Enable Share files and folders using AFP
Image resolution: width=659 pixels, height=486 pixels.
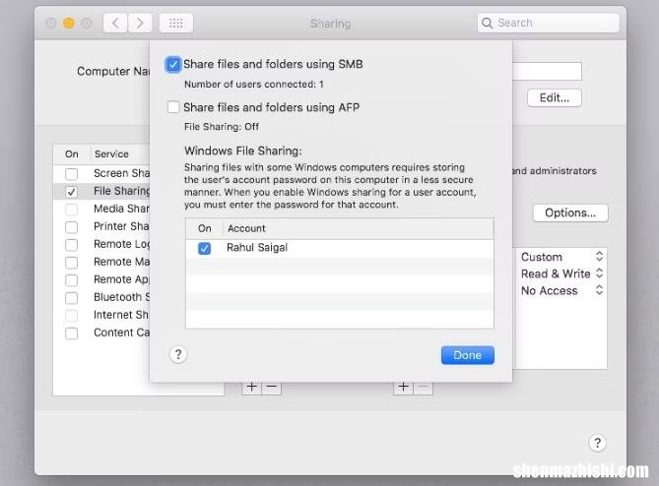pyautogui.click(x=173, y=107)
